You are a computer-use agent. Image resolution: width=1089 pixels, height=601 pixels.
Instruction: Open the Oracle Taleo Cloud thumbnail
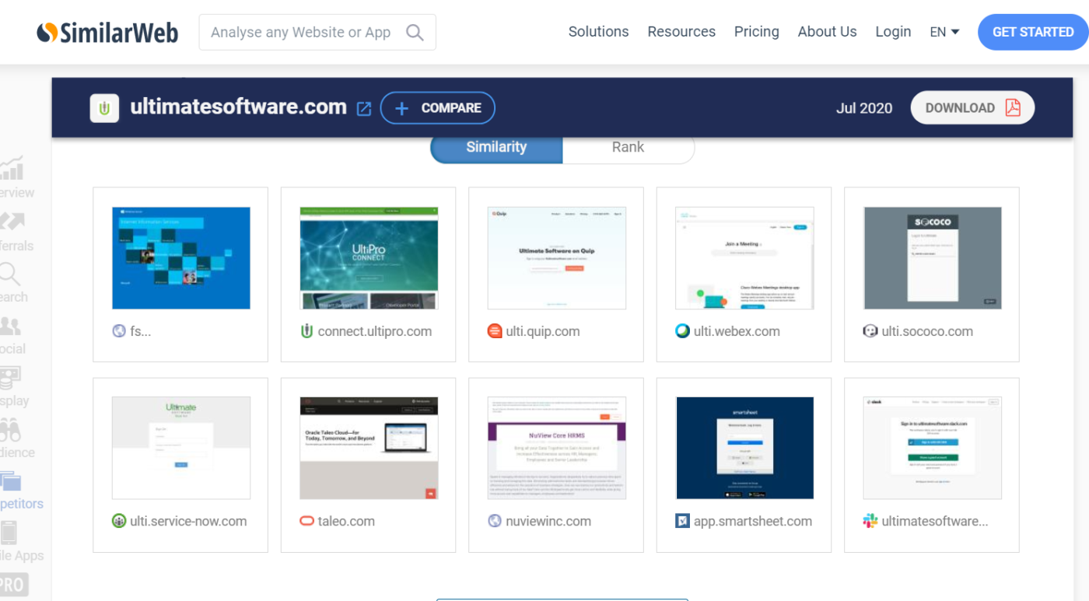pyautogui.click(x=369, y=448)
